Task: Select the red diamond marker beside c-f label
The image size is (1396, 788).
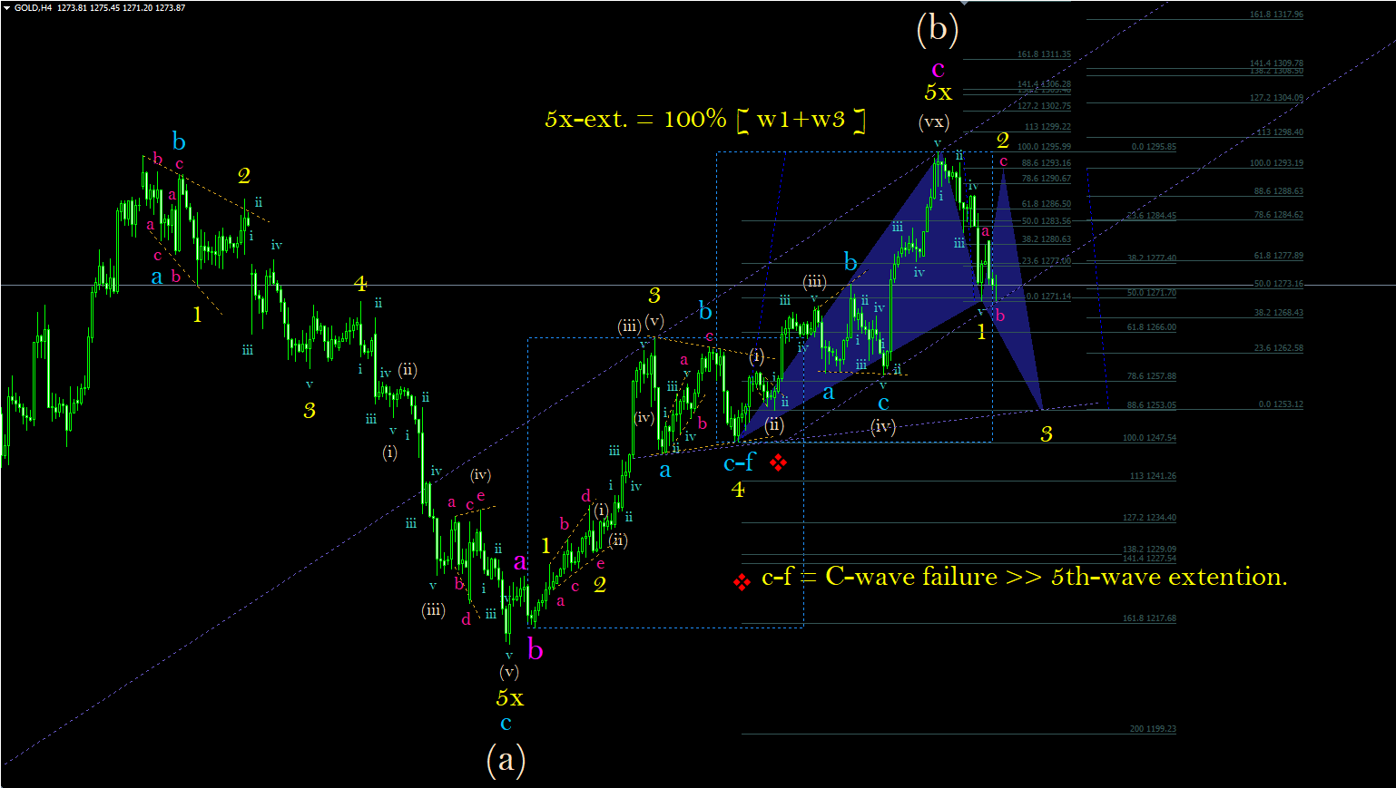Action: pyautogui.click(x=778, y=463)
